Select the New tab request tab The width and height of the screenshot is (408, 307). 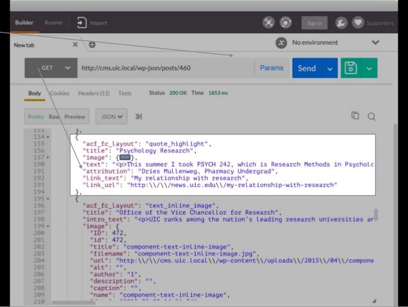(x=24, y=45)
